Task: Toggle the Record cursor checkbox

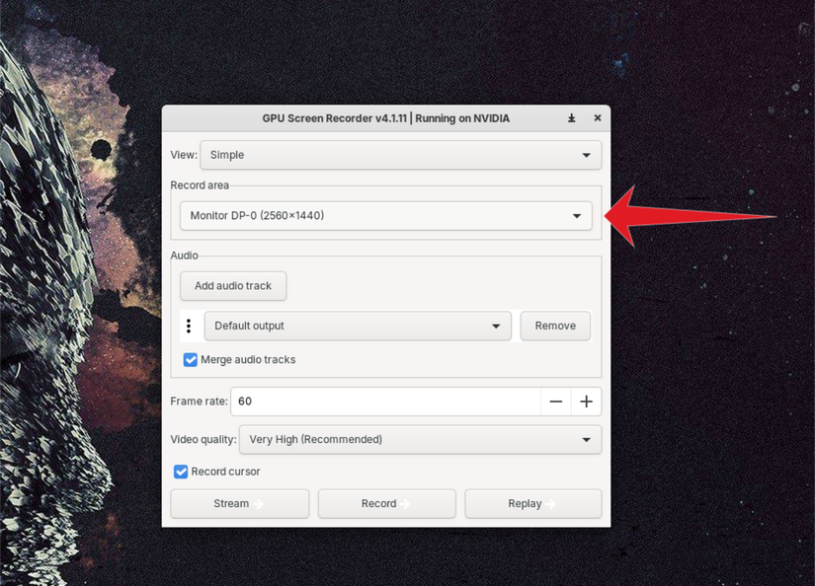Action: [x=181, y=472]
